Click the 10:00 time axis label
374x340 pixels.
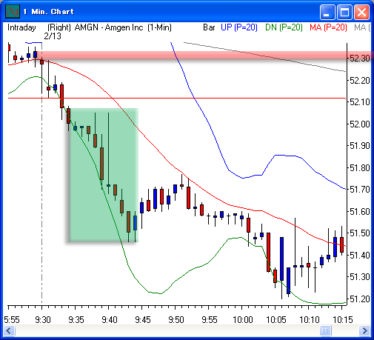[x=243, y=320]
